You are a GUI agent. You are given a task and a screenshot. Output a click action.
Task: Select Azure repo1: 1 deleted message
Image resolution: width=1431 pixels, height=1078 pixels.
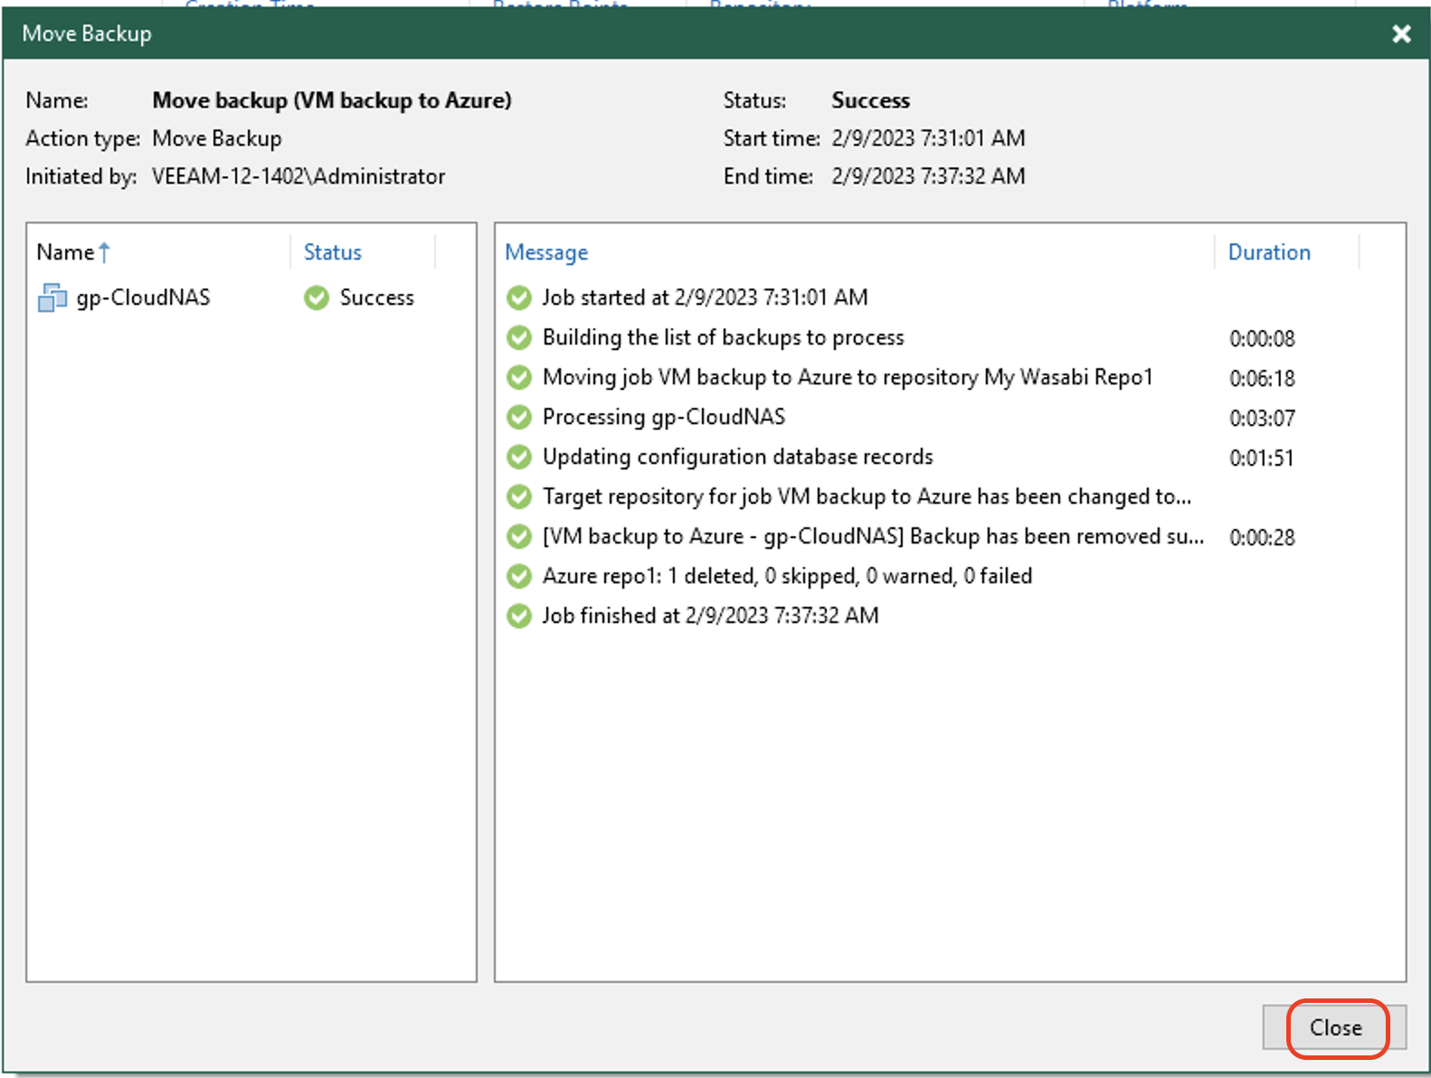pos(787,576)
